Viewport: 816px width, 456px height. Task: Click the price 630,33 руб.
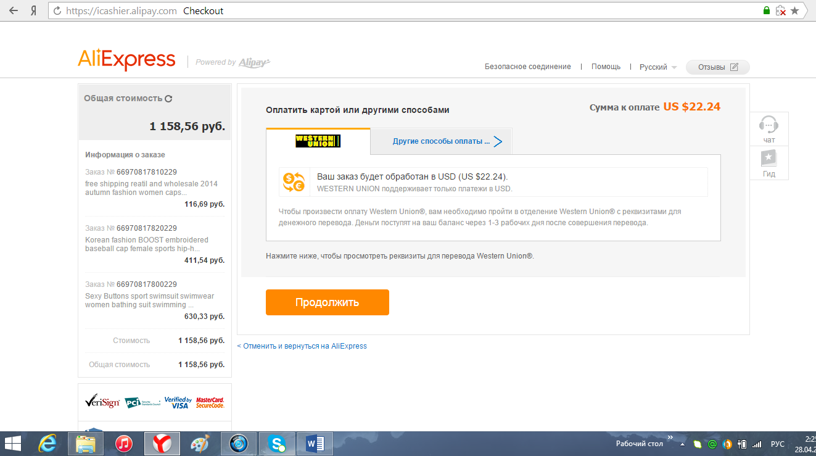[204, 317]
